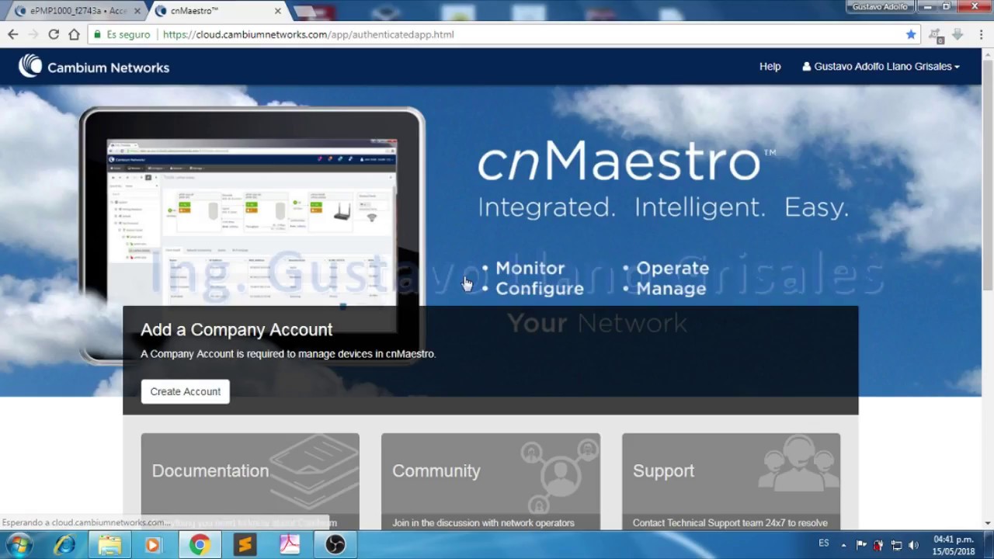994x559 pixels.
Task: Open the Windows Start menu
Action: point(19,545)
